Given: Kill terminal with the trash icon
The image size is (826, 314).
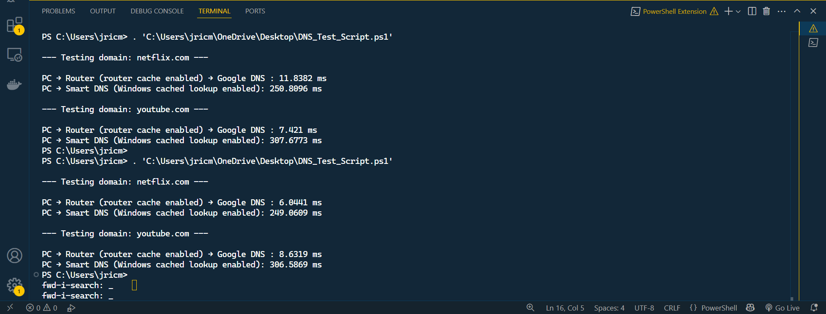Looking at the screenshot, I should [x=766, y=11].
